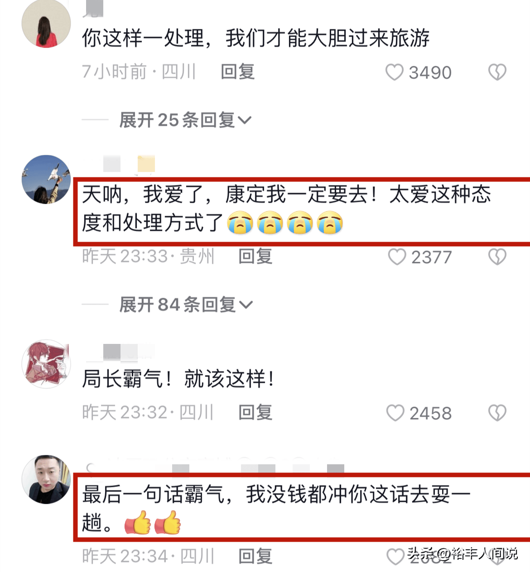This screenshot has width=530, height=572.
Task: Dislike the 局长霸气 comment
Action: [497, 413]
